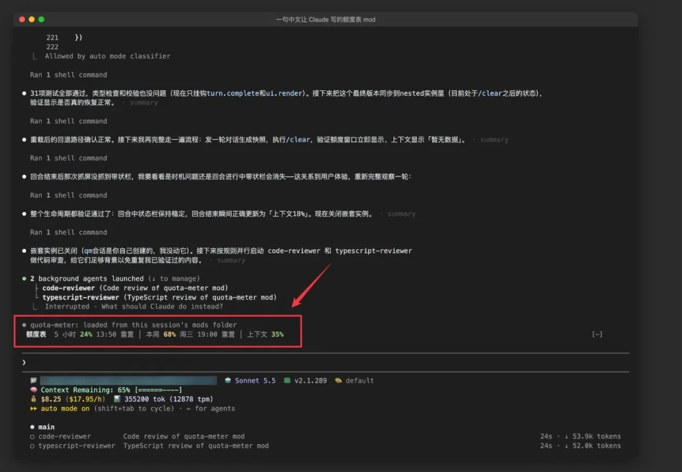Click the ← for agents hint
Viewport: 682px width, 472px height.
click(210, 408)
